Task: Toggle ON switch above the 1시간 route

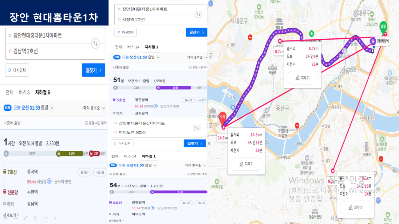Action: click(7, 108)
